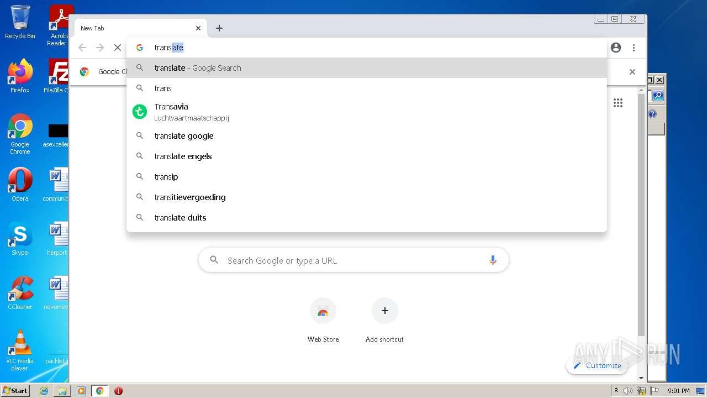Choose 'translate - Google Search' suggestion
This screenshot has height=398, width=707.
(367, 68)
